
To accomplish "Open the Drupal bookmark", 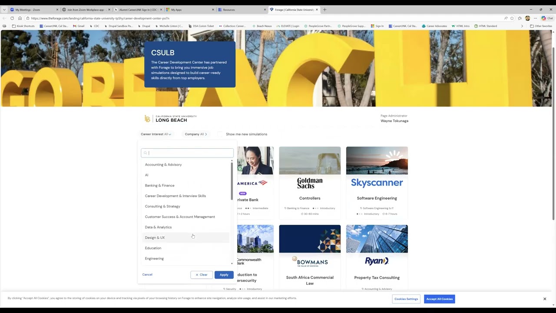I will tap(143, 26).
